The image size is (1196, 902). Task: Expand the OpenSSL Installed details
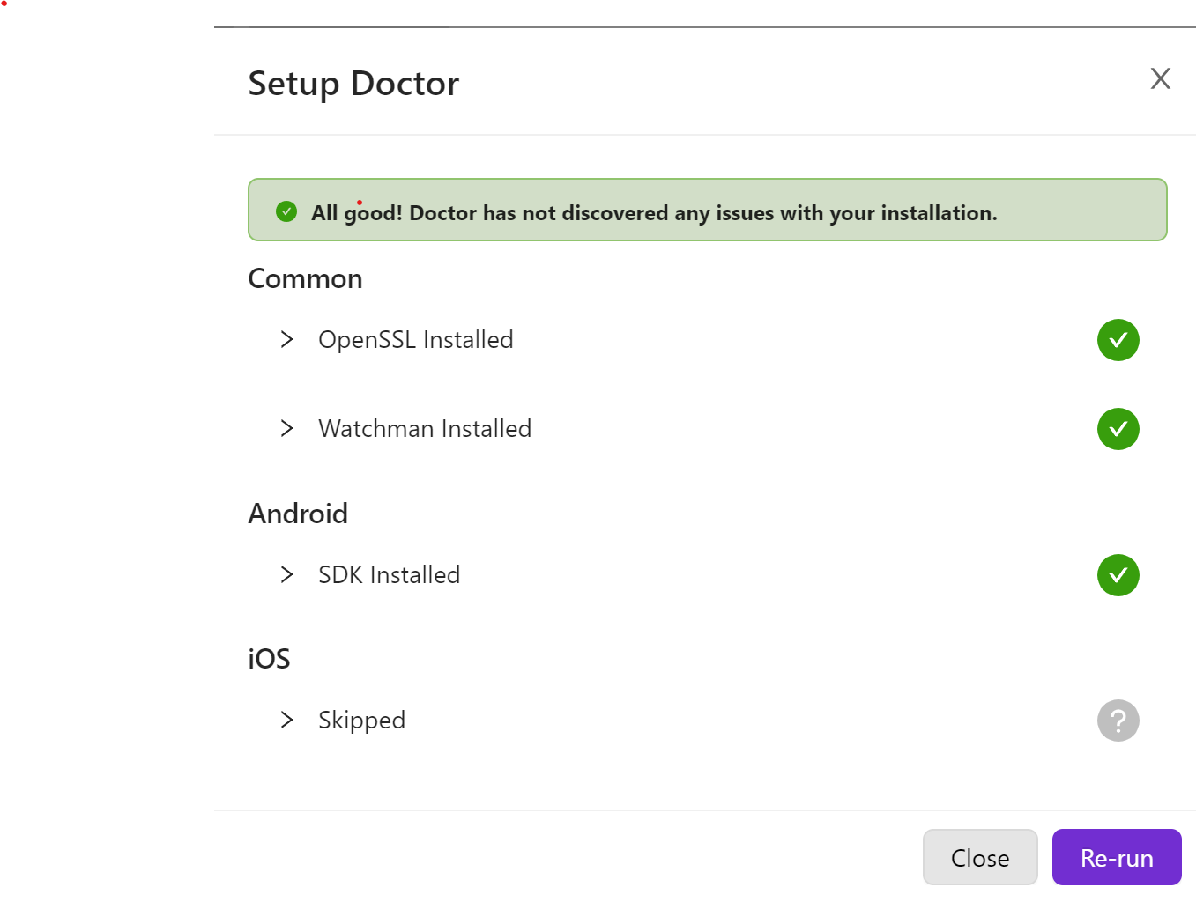pyautogui.click(x=286, y=339)
